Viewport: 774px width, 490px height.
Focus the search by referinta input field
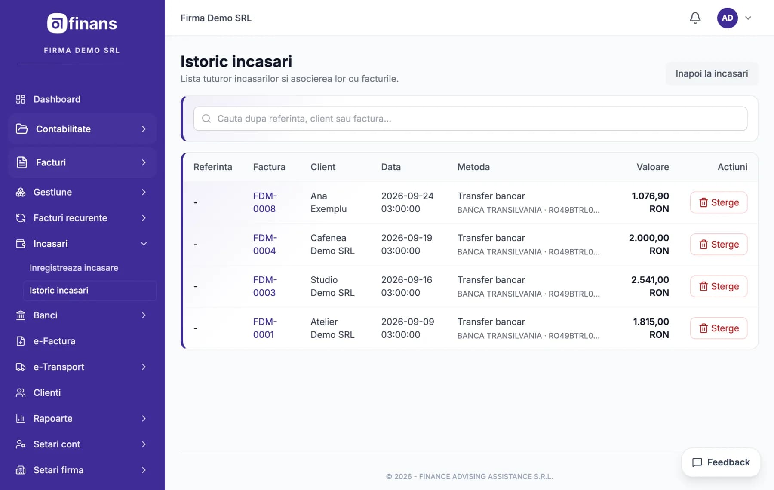click(x=470, y=119)
